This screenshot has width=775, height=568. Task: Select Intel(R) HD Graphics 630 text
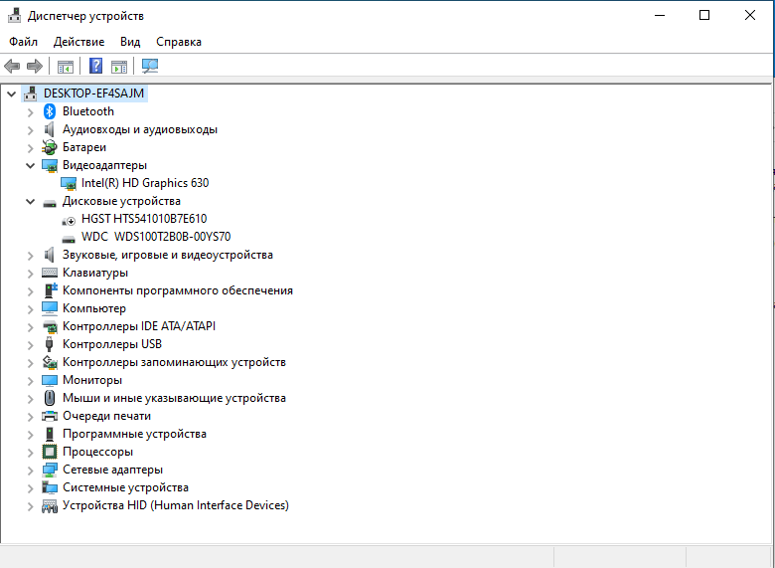click(x=145, y=183)
